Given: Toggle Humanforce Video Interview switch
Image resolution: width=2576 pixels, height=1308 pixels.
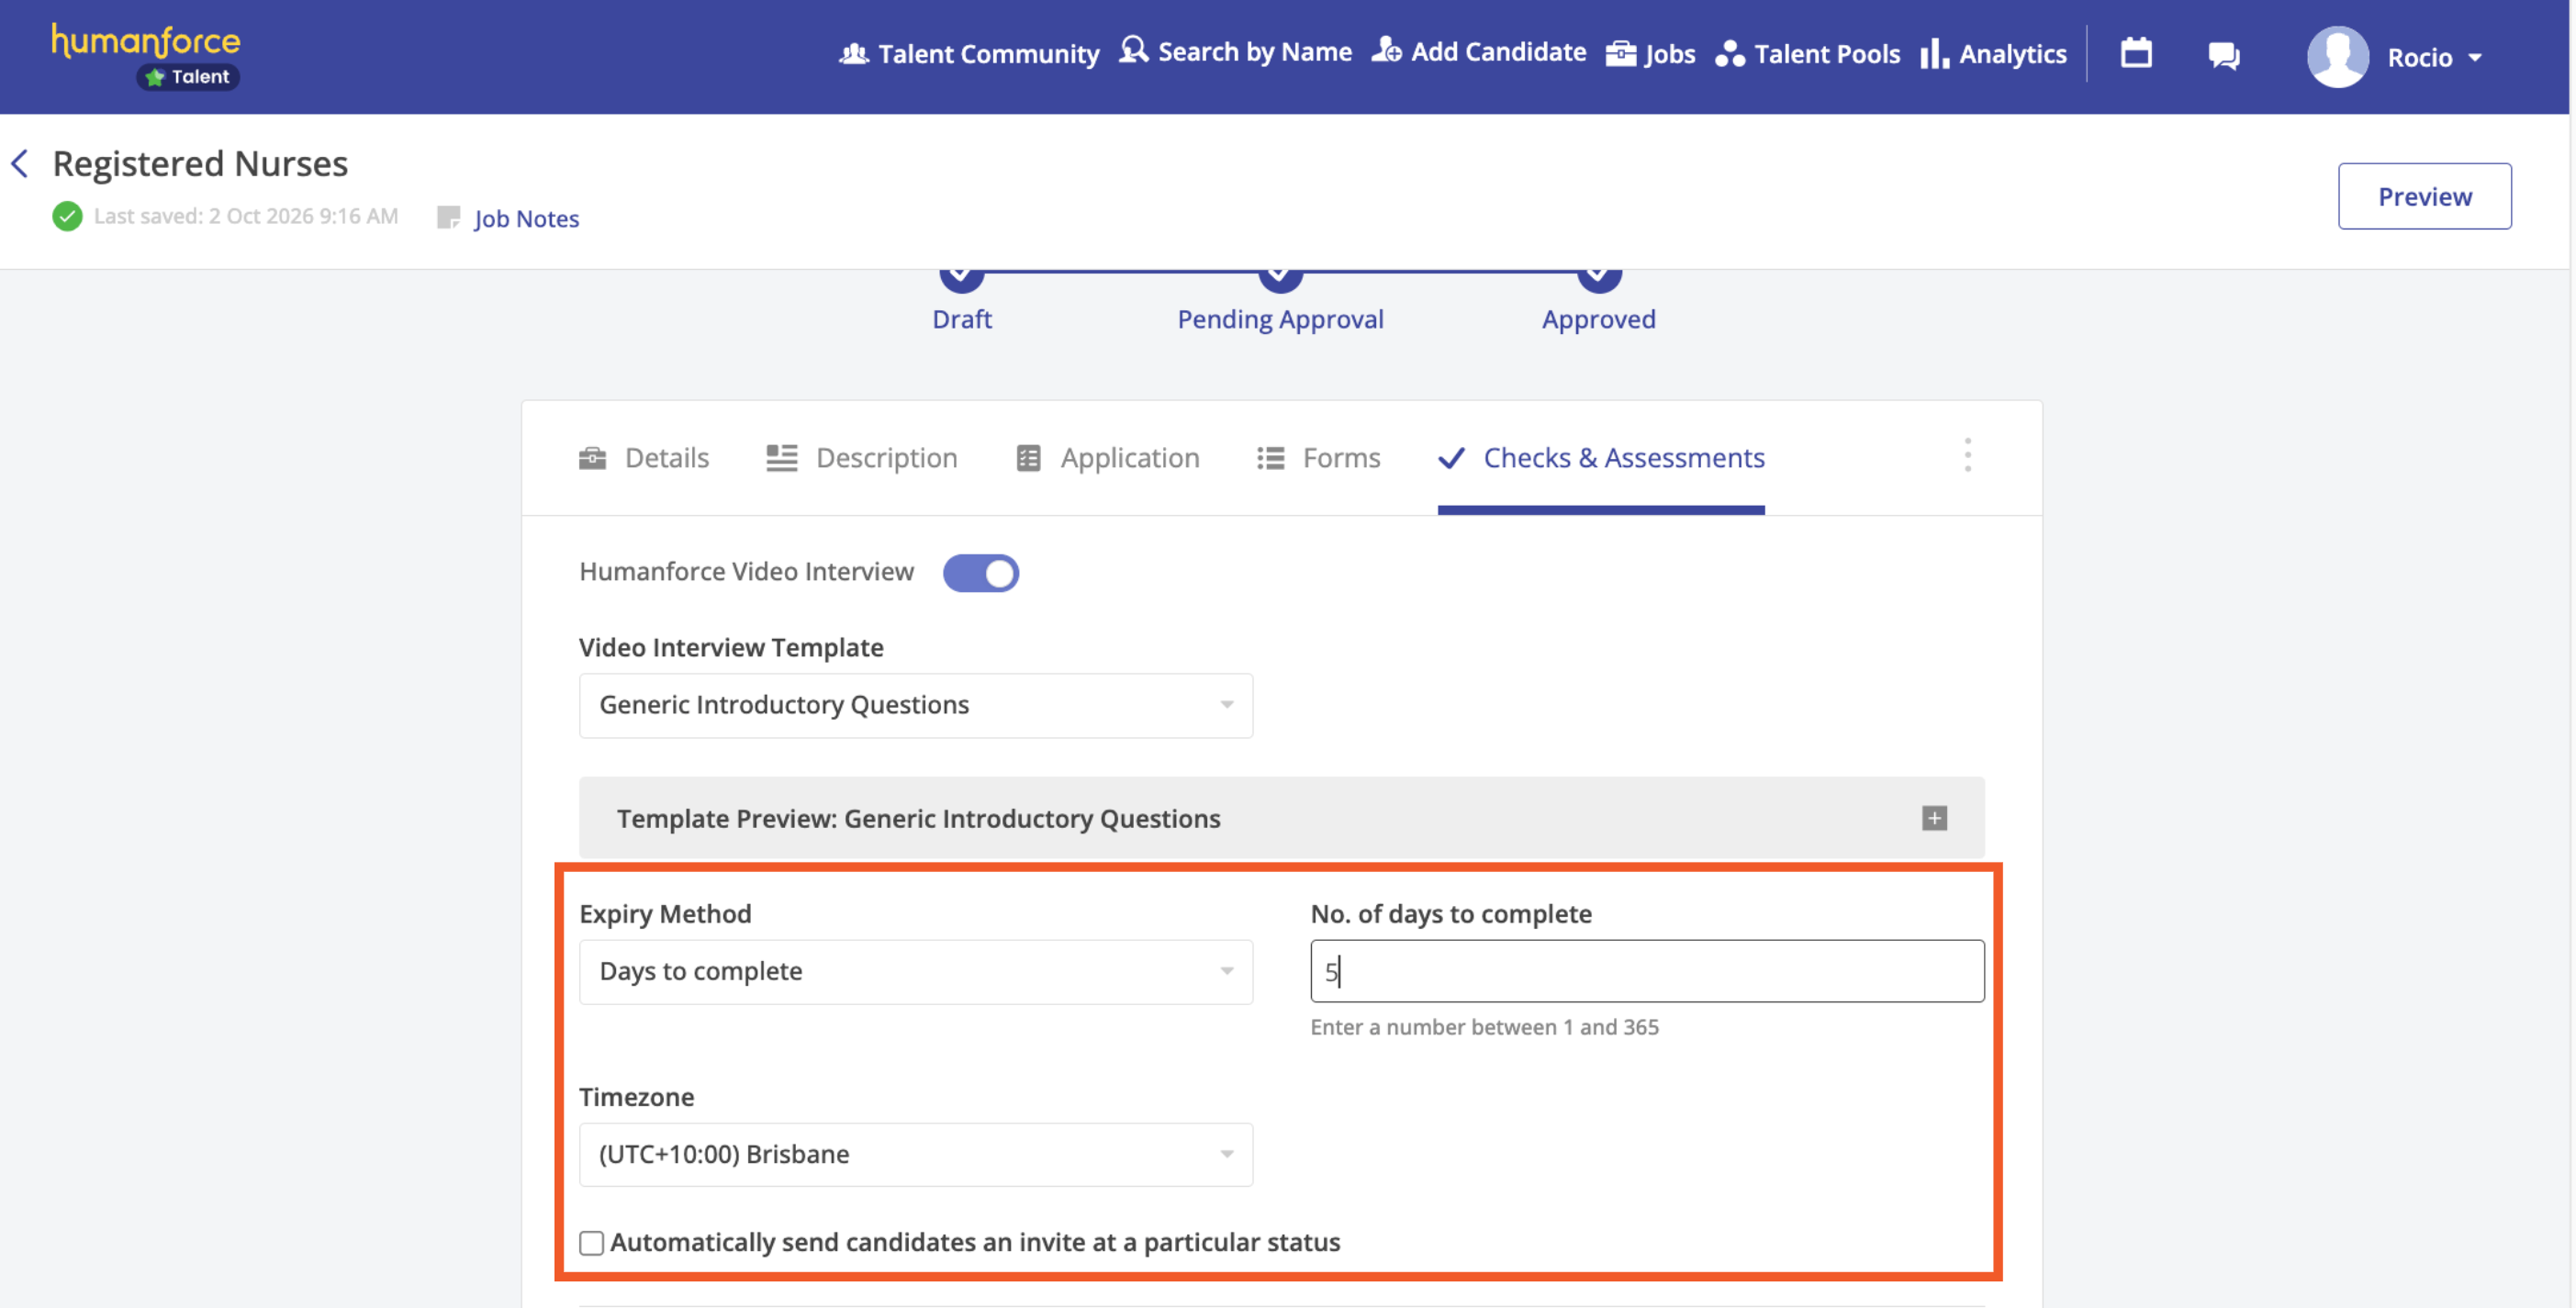Looking at the screenshot, I should [980, 573].
